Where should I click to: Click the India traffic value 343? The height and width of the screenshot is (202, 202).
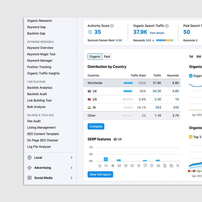tap(158, 107)
